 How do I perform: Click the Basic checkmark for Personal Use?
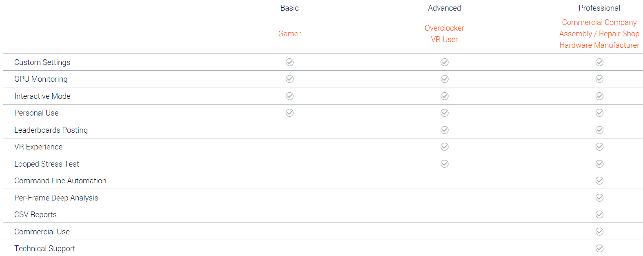289,113
